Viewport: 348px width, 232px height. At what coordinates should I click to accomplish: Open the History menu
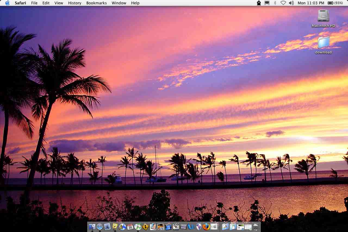click(74, 3)
